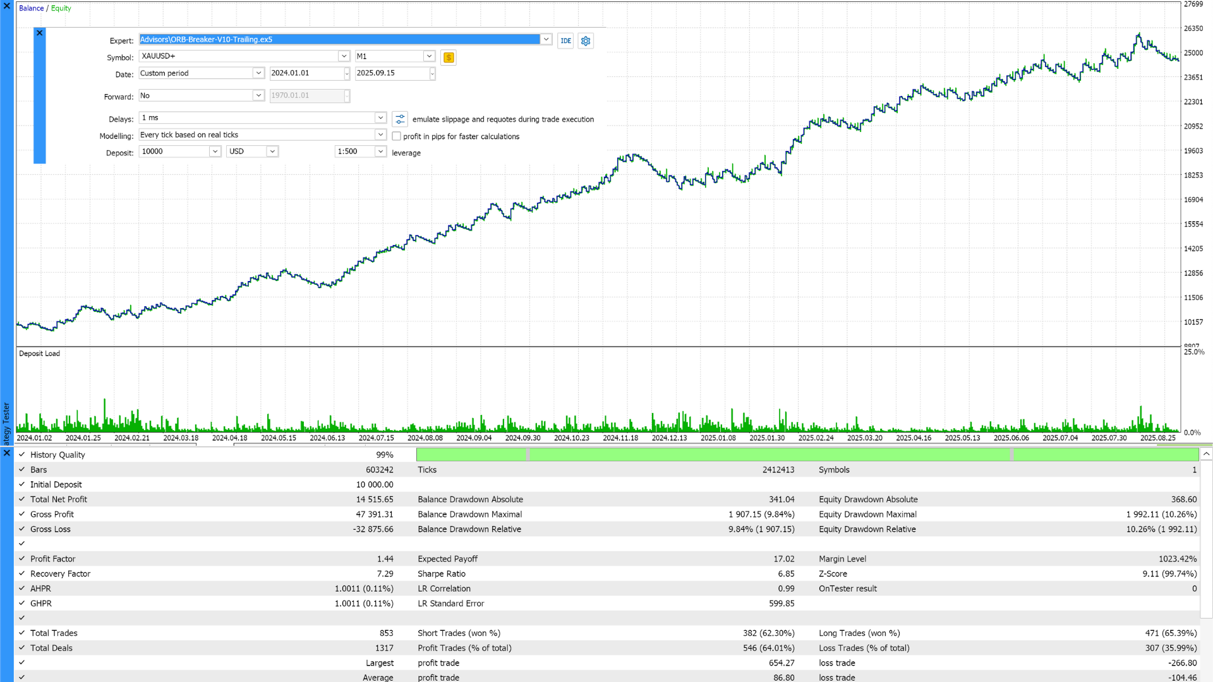
Task: Click the start date 2024.01.01 field
Action: pyautogui.click(x=306, y=73)
